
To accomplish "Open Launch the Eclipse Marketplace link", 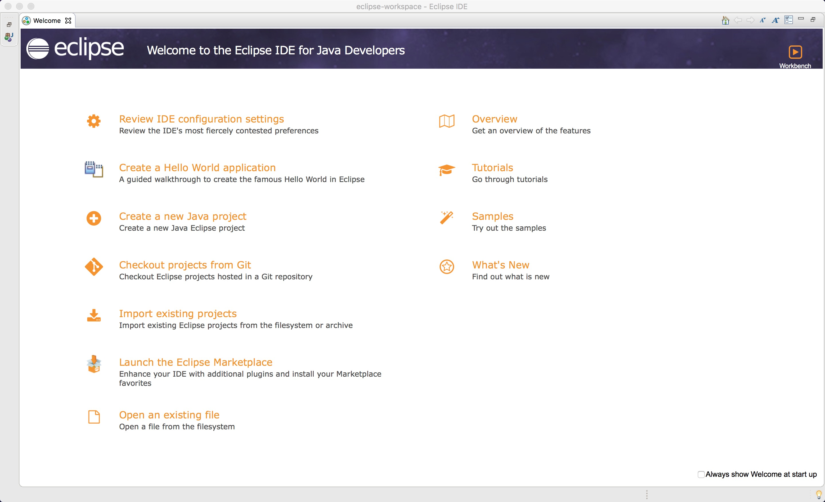I will (196, 362).
